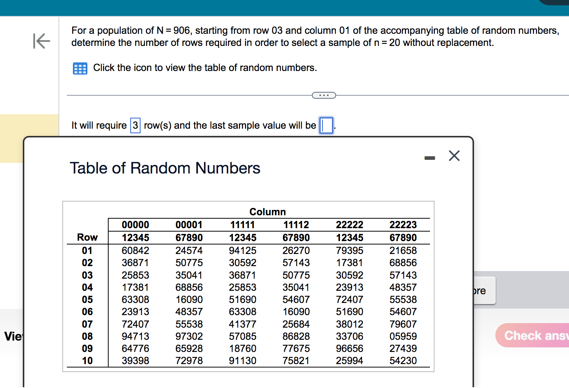This screenshot has height=388, width=569.
Task: Click value 25853 in row 03 of the table
Action: [135, 275]
